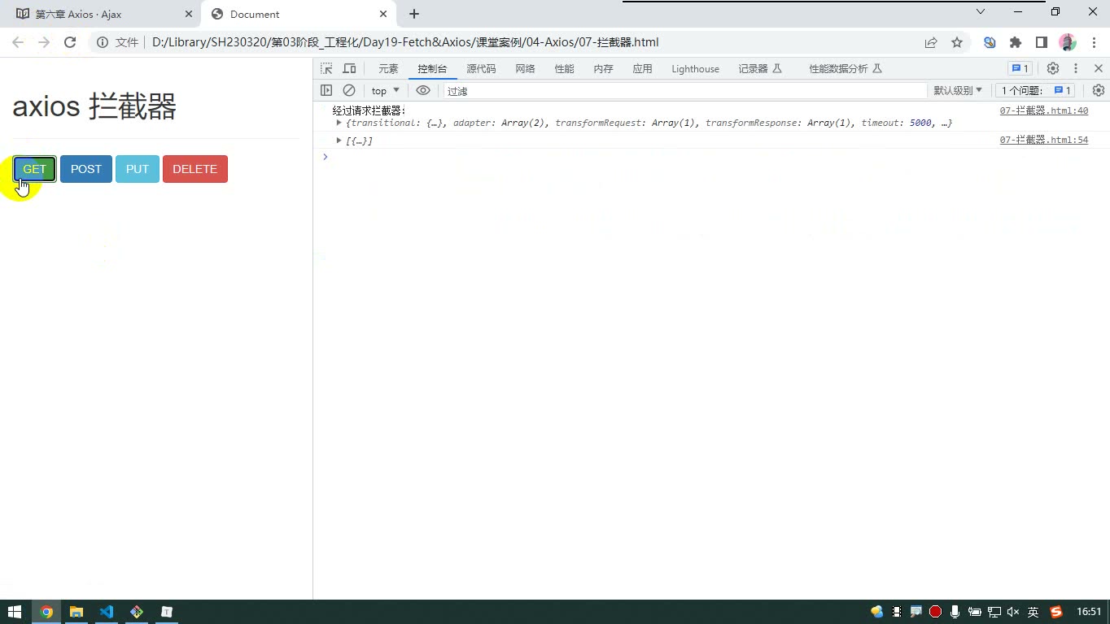The height and width of the screenshot is (624, 1110).
Task: Toggle the device toolbar icon
Action: pyautogui.click(x=349, y=69)
